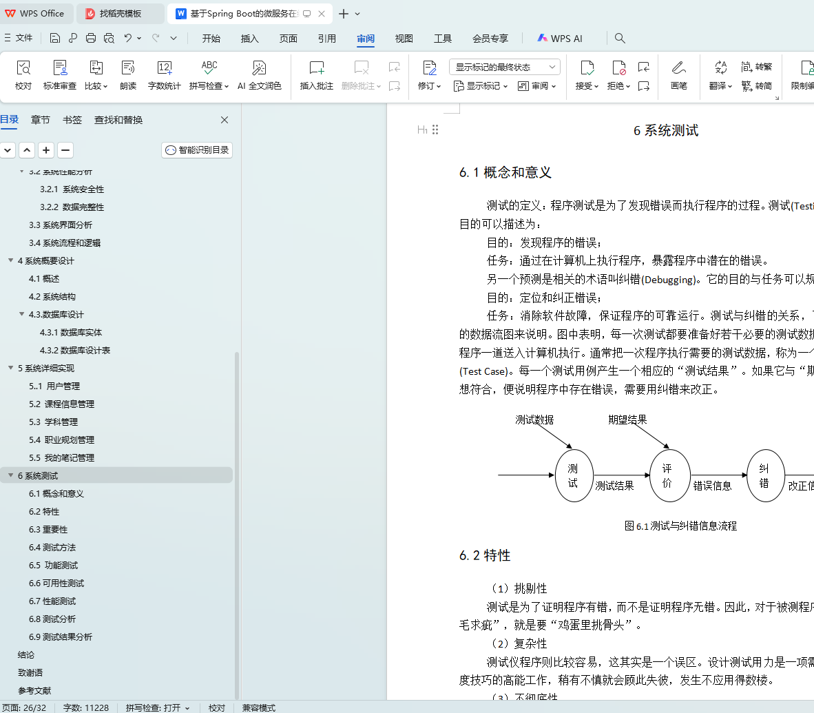Click next comment icon below previous comment
Image resolution: width=814 pixels, height=713 pixels.
395,85
